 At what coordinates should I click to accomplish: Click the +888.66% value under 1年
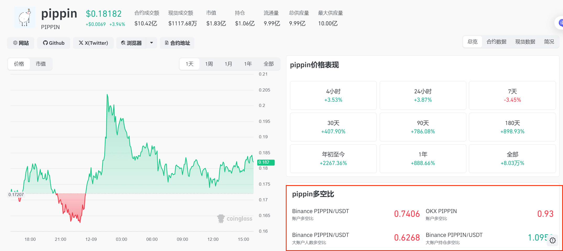pyautogui.click(x=423, y=163)
